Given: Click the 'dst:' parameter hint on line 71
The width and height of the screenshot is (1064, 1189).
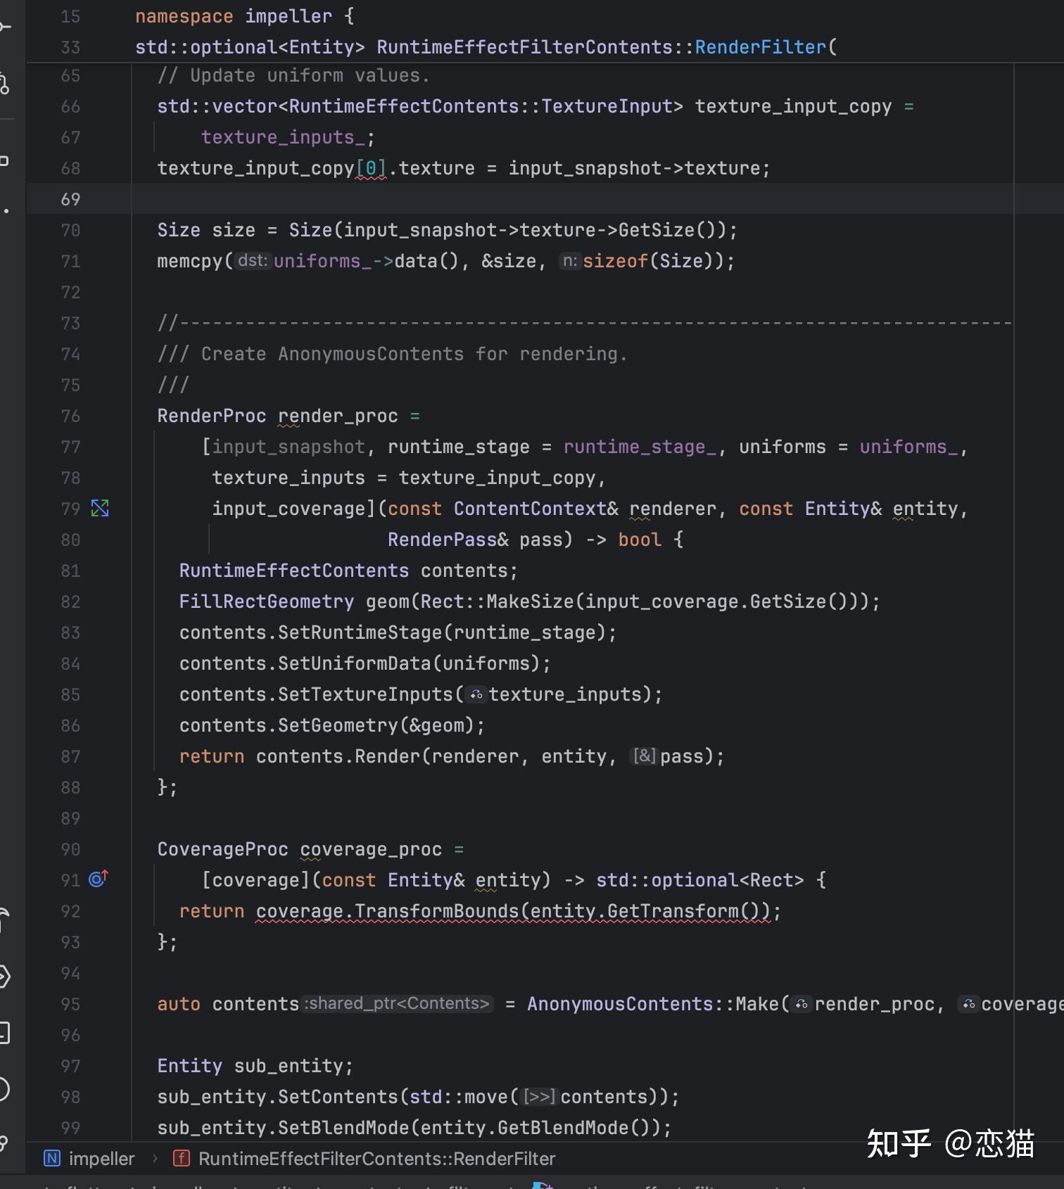Looking at the screenshot, I should [253, 261].
